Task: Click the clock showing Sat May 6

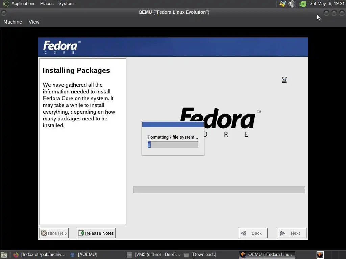Action: click(327, 3)
